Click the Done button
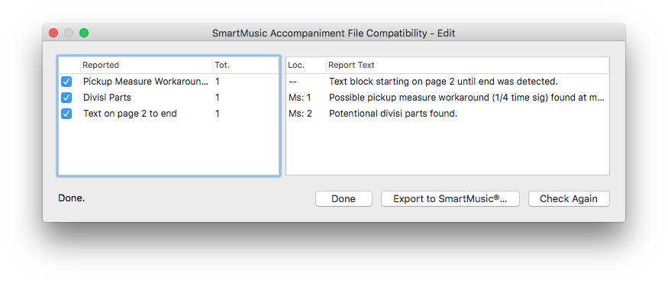The image size is (668, 283). 344,199
